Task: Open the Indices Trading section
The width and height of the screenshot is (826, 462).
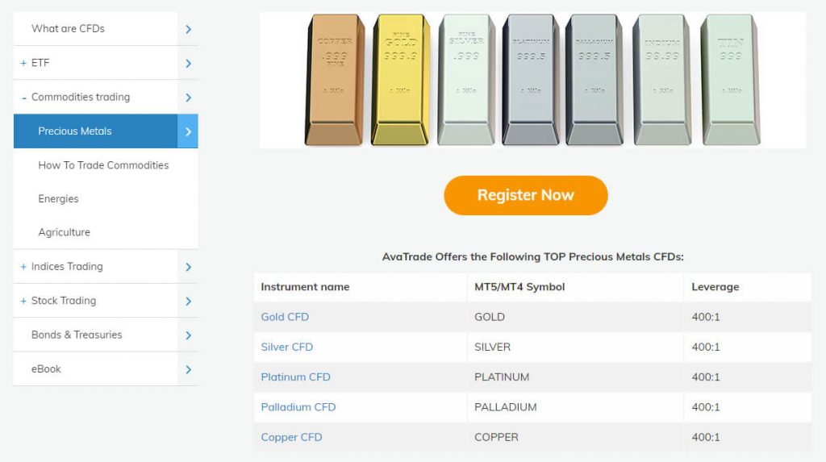Action: point(67,267)
